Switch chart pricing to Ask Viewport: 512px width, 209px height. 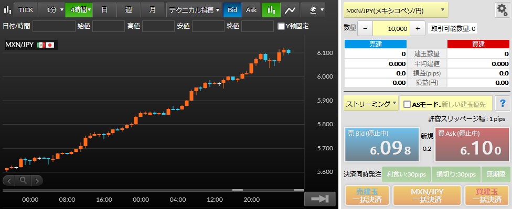(x=251, y=10)
